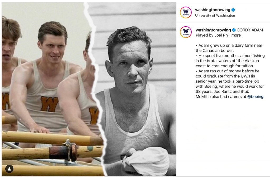Screen dimensions: 270x179
Task: Open the profile avatar beside the caption
Action: (x=186, y=32)
